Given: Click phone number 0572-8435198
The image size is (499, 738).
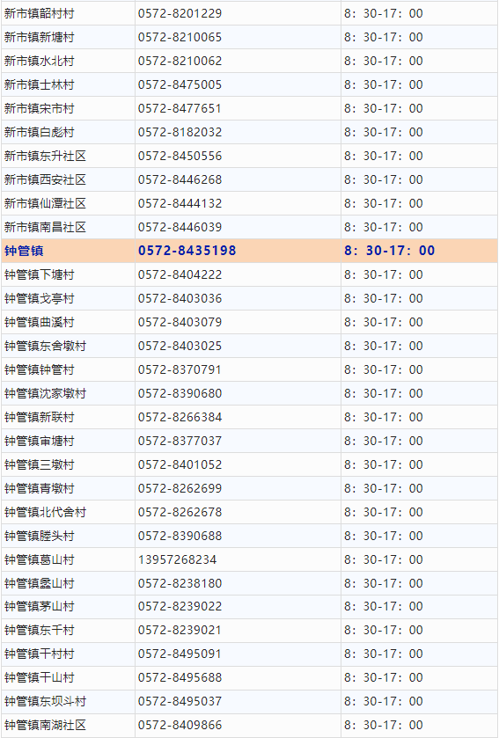Looking at the screenshot, I should coord(187,251).
